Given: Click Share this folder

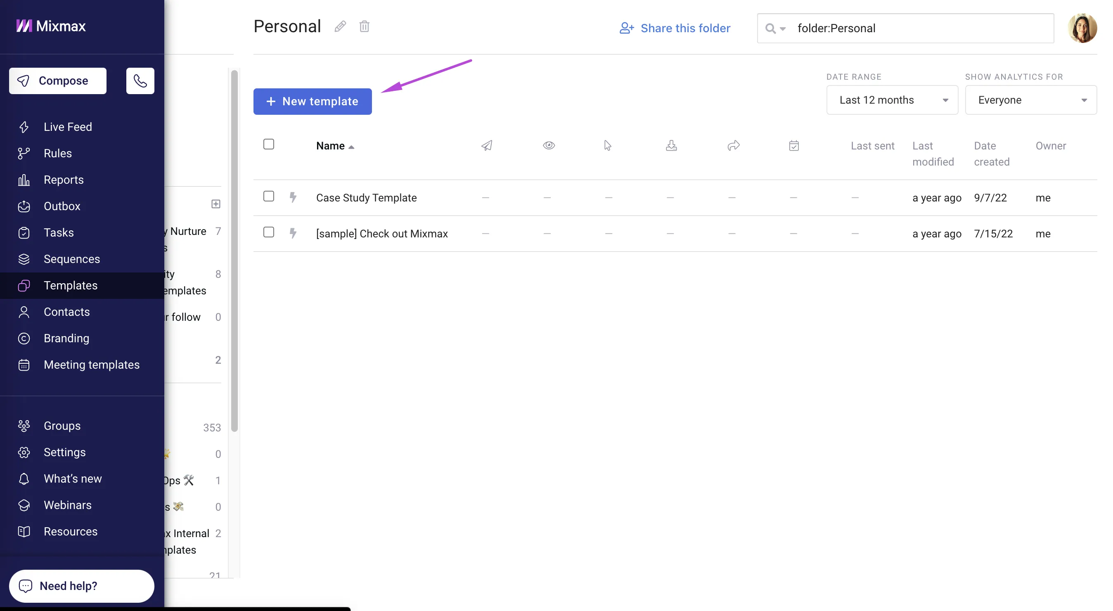Looking at the screenshot, I should [x=675, y=28].
